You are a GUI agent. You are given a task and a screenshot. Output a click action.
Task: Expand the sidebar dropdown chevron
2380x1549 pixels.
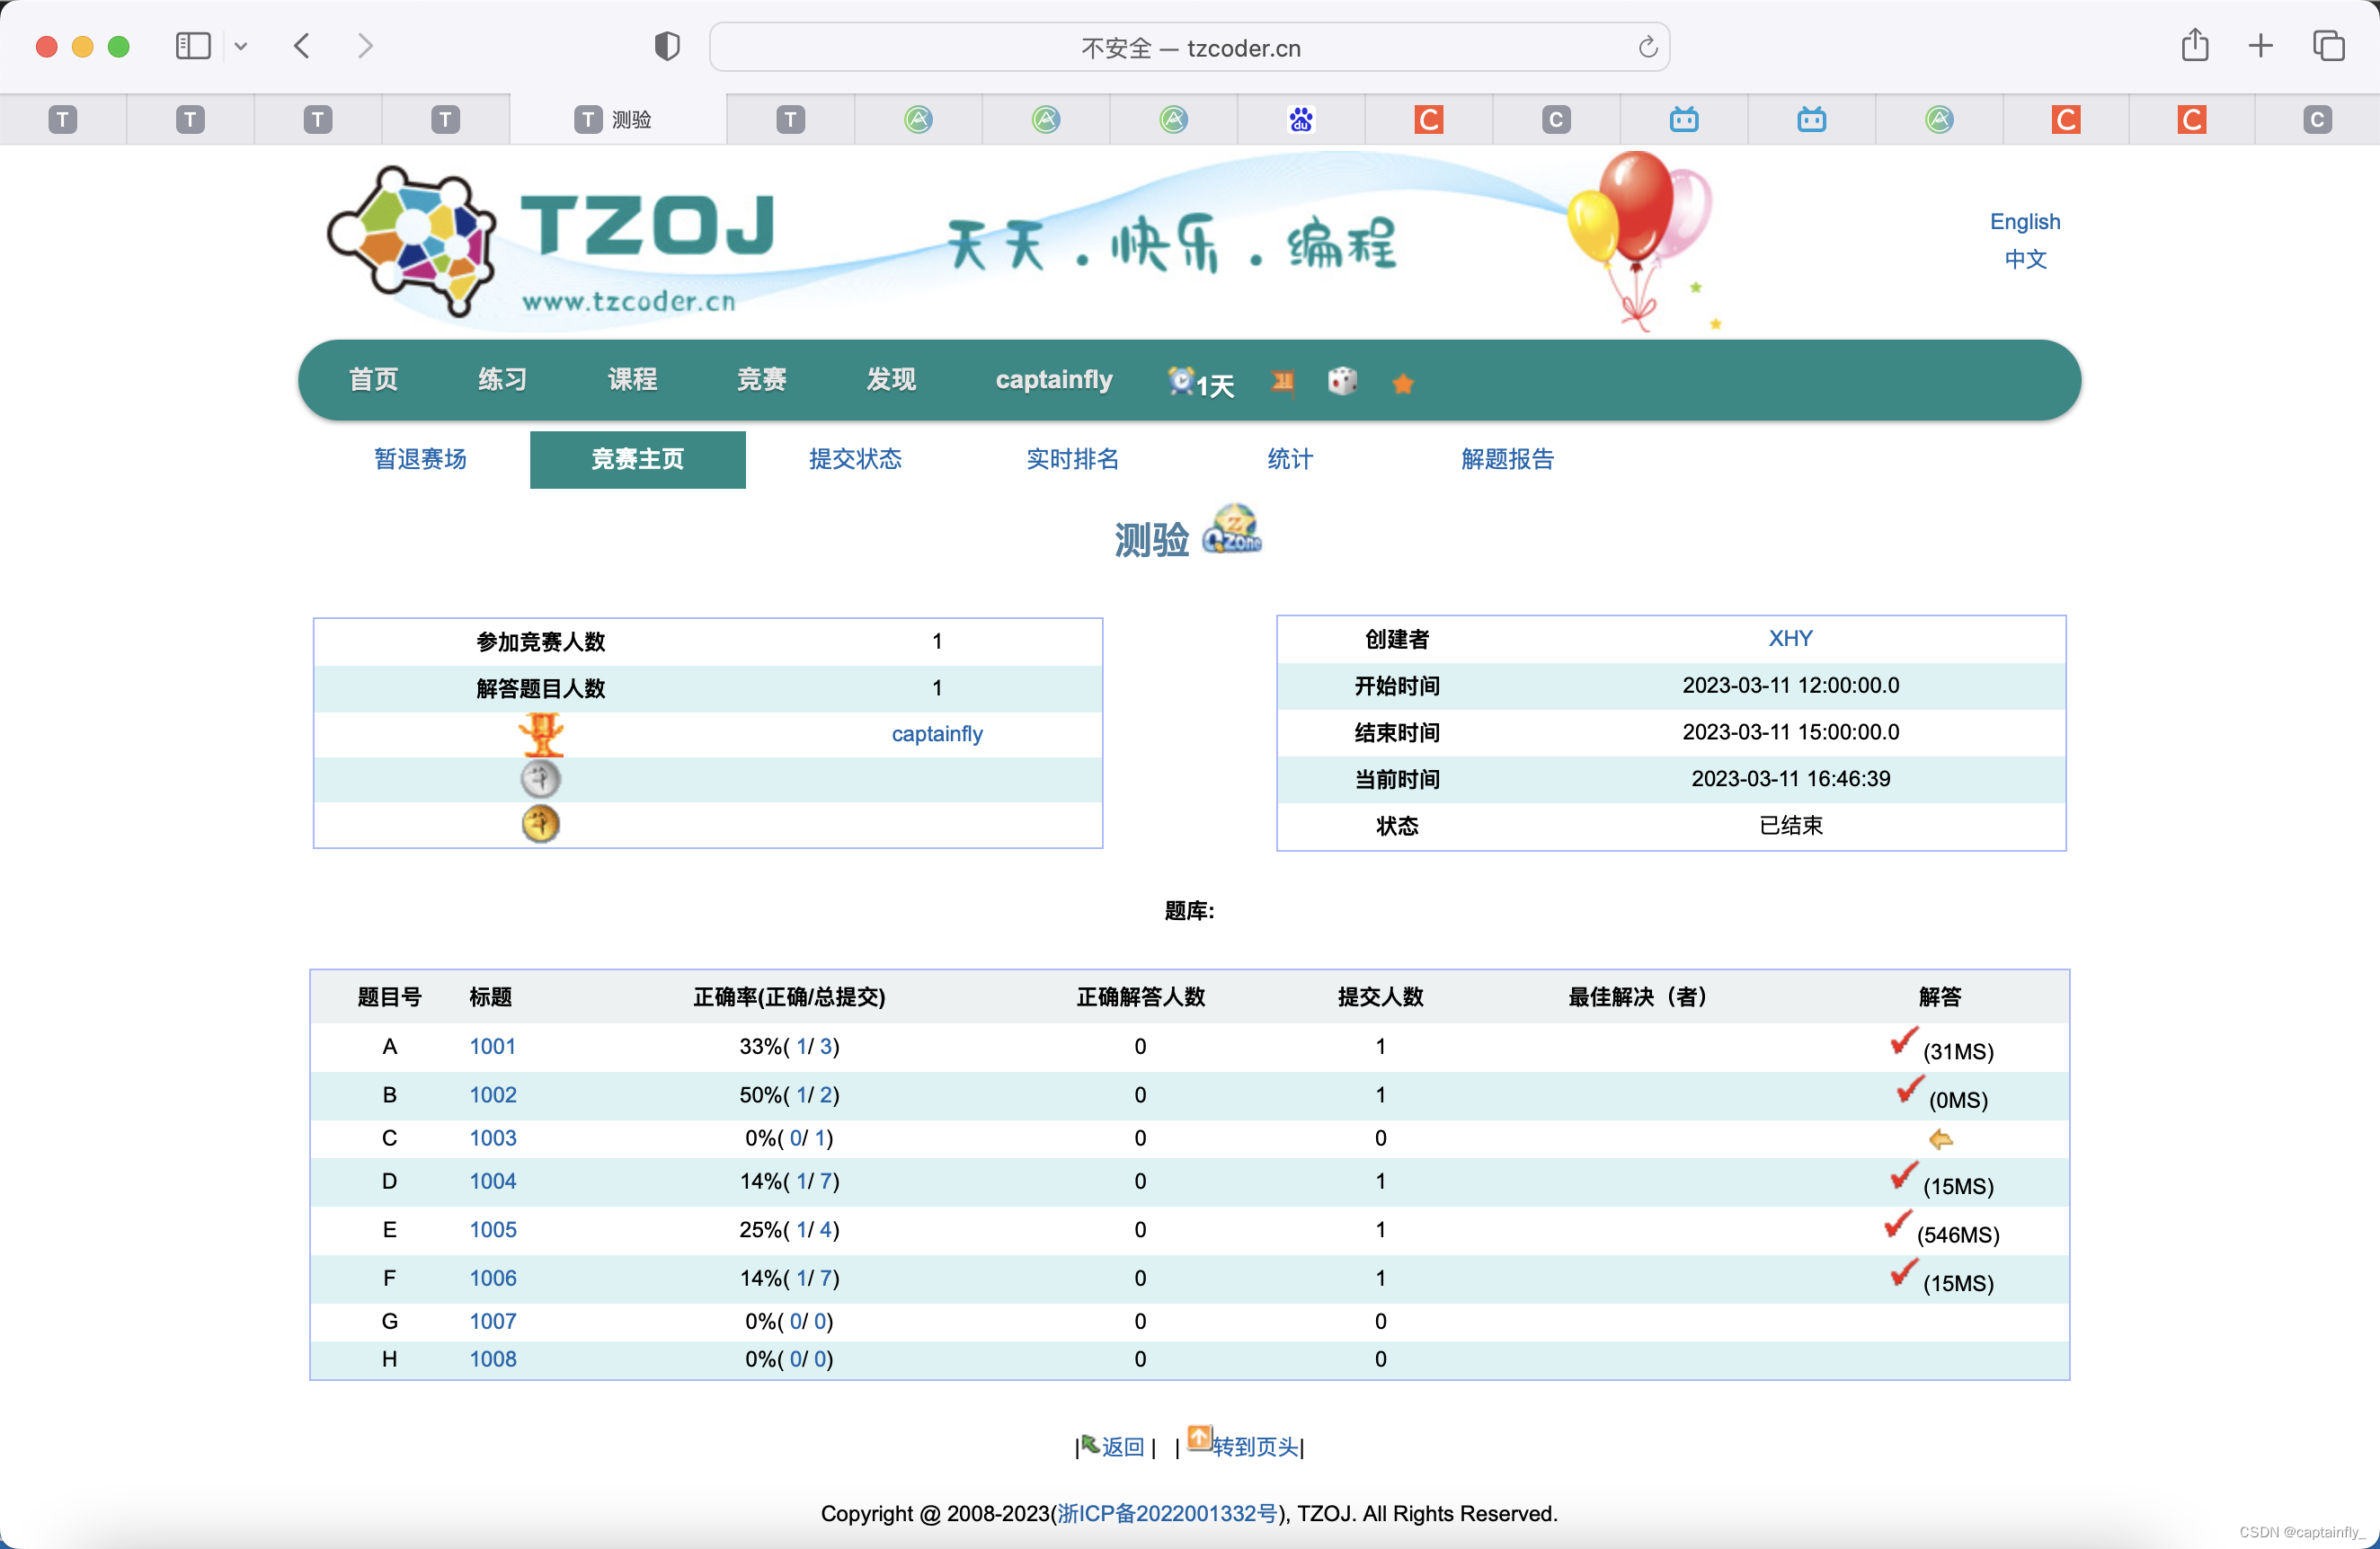(241, 47)
